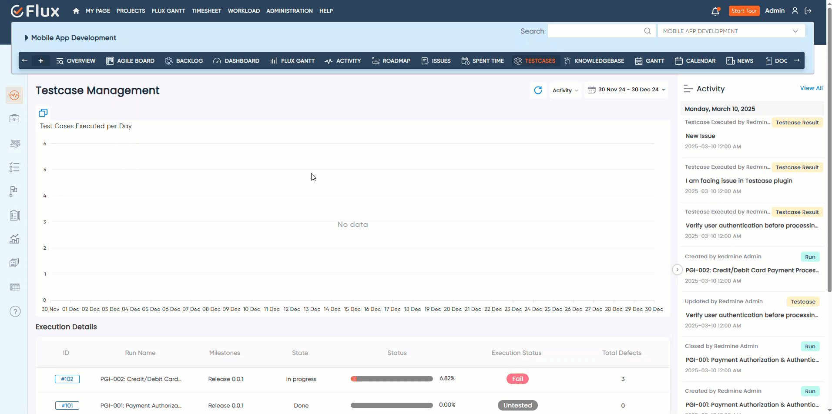
Task: Click the Start Tour button
Action: click(x=744, y=11)
